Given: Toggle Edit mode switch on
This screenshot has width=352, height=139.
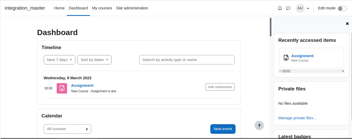Looking at the screenshot, I should 342,8.
